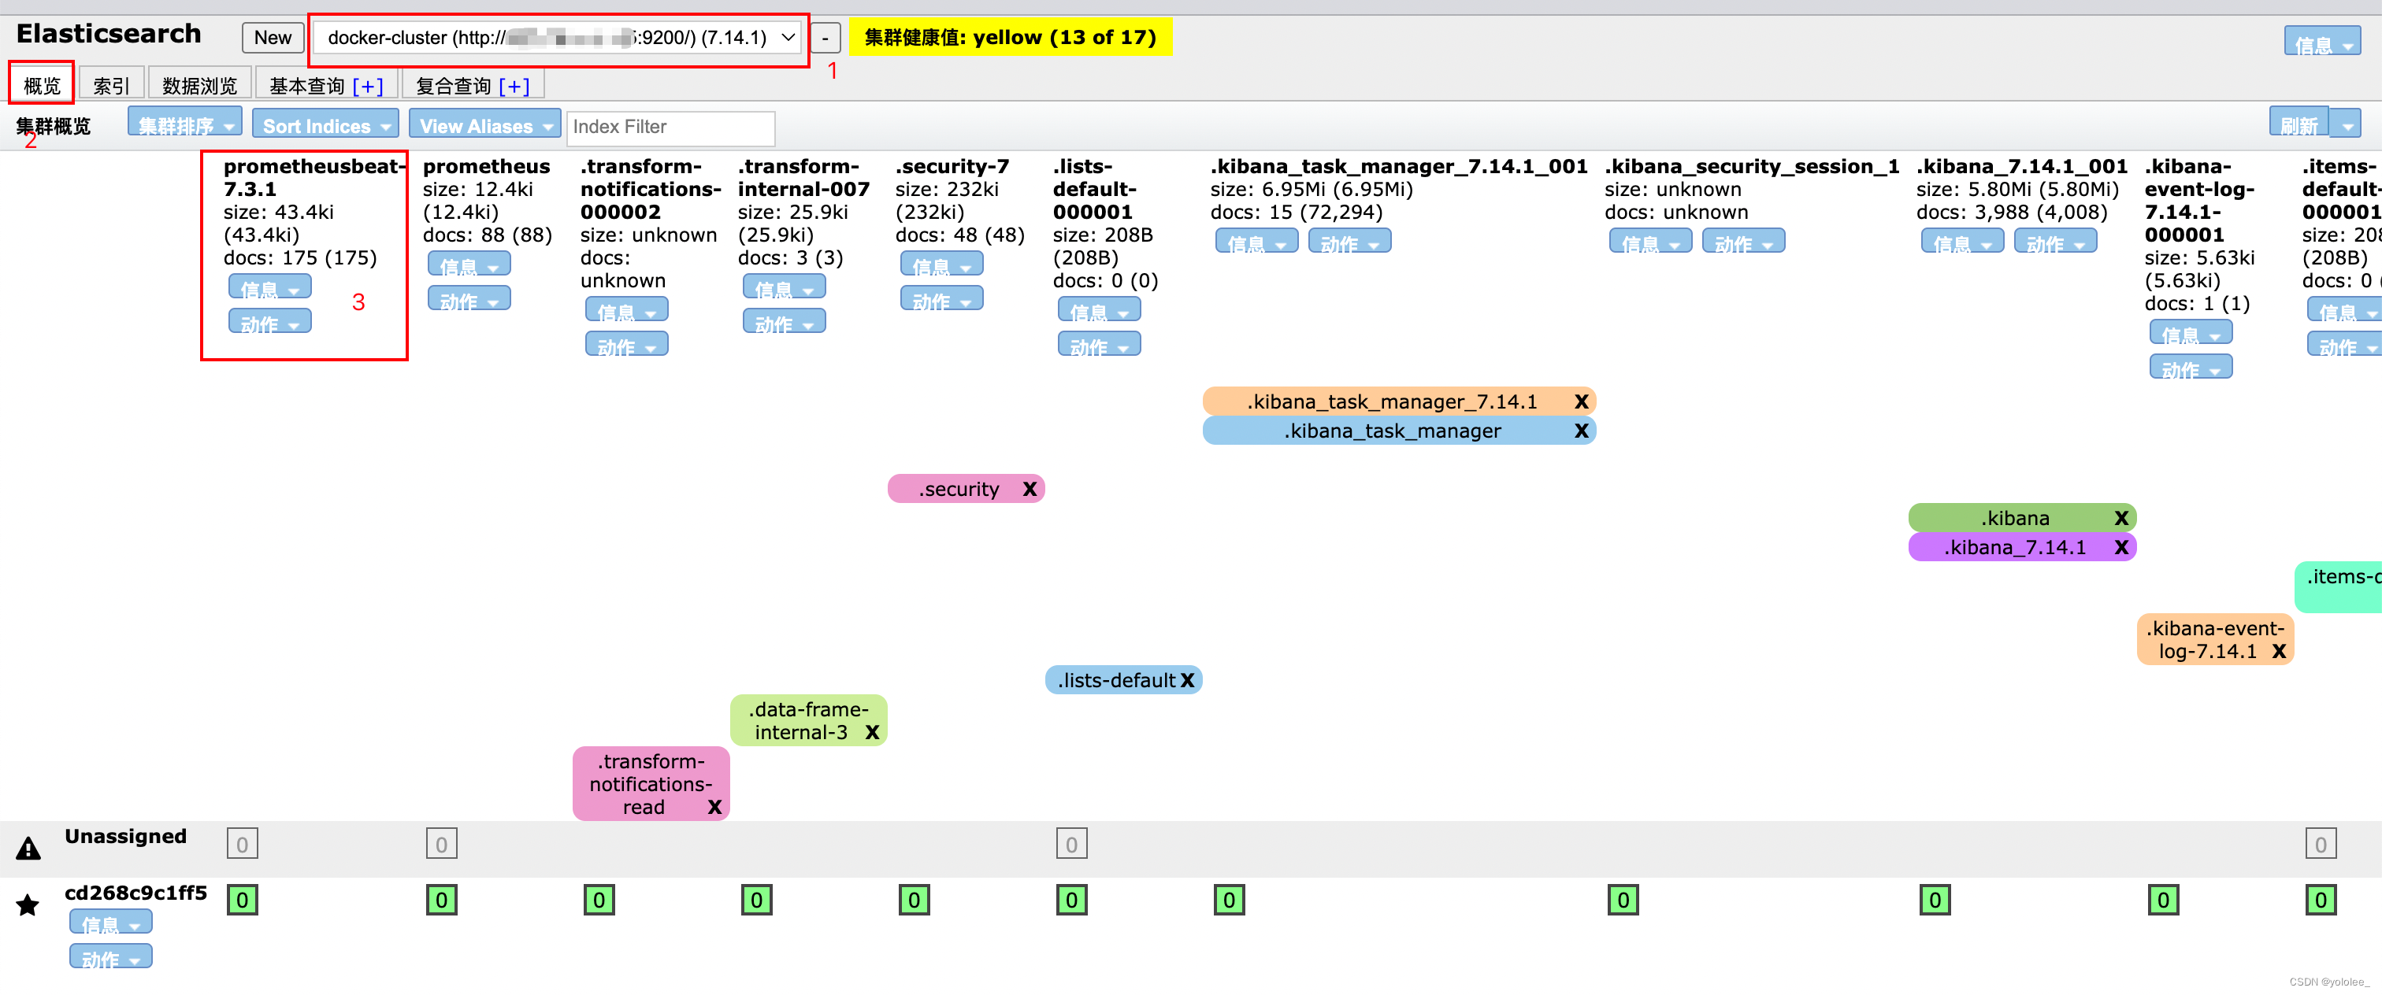Screen dimensions: 2382x995
Task: Select the green shard 0 under .transform-internal-007
Action: [x=756, y=900]
